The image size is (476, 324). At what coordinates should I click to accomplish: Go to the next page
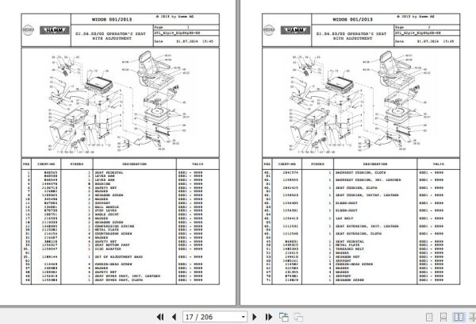point(255,317)
